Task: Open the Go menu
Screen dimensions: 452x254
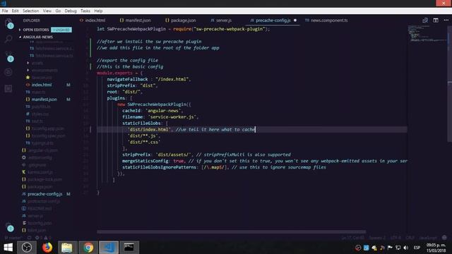Action: click(58, 11)
